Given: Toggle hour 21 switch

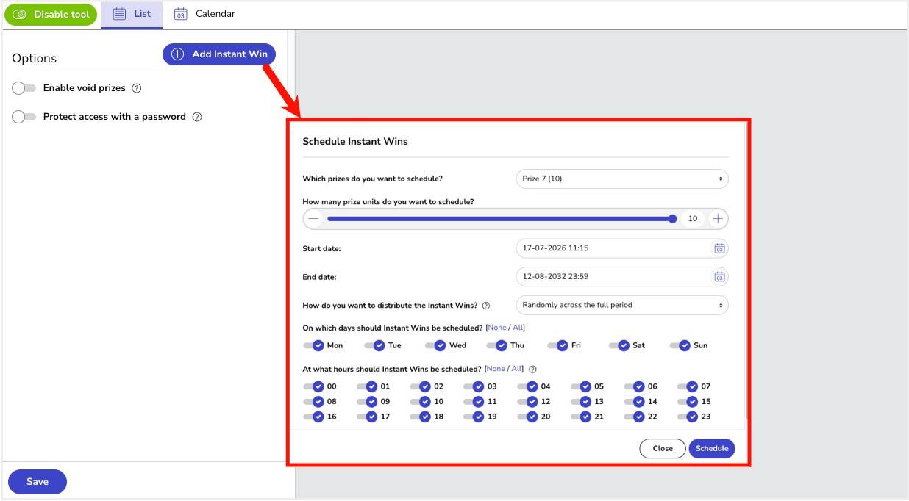Looking at the screenshot, I should pyautogui.click(x=580, y=417).
